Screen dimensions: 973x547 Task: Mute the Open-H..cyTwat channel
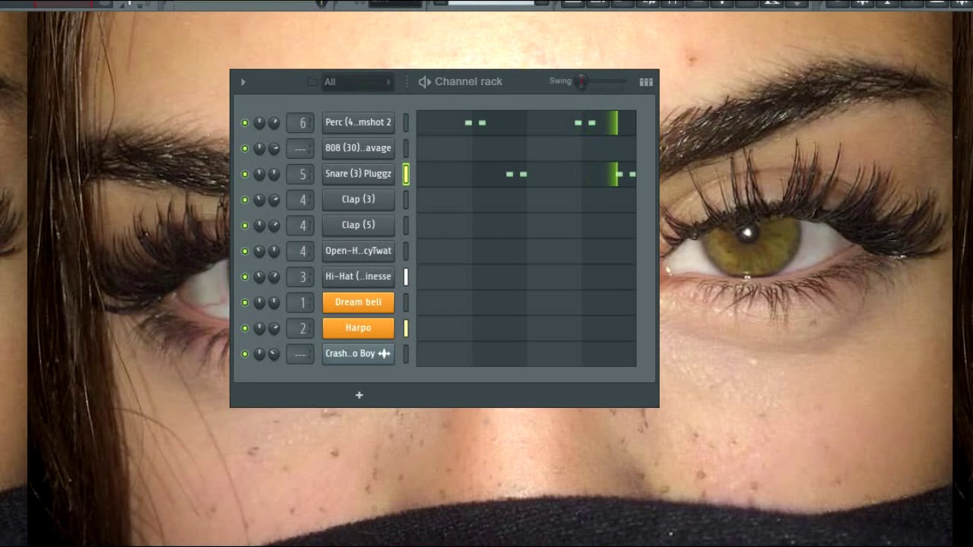click(245, 251)
